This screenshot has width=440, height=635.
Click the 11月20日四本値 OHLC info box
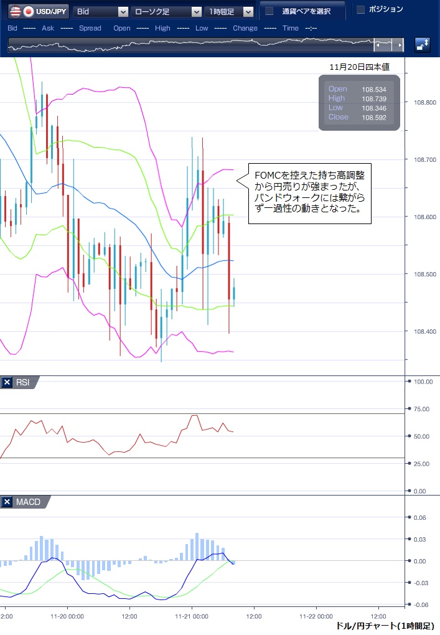(x=361, y=103)
